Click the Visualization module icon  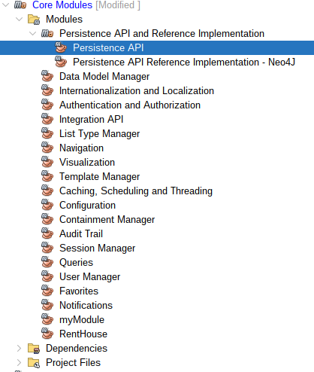[x=47, y=162]
